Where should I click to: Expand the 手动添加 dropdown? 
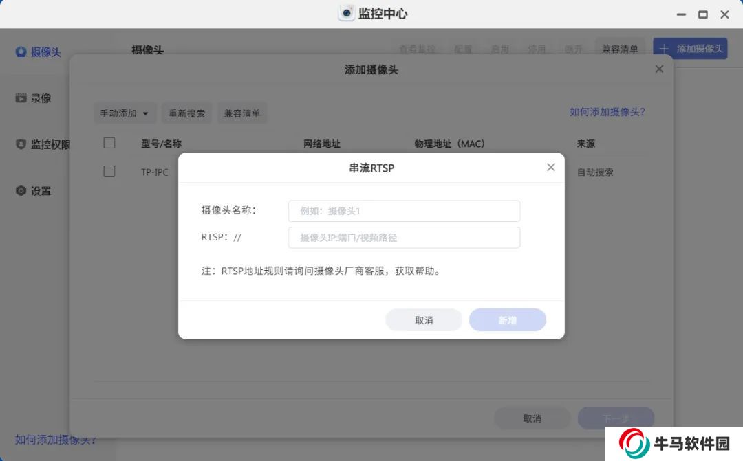coord(125,113)
